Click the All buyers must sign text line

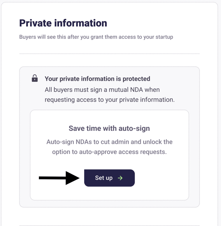coord(102,89)
